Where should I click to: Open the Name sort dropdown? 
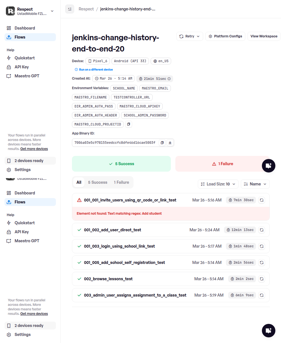(x=255, y=184)
